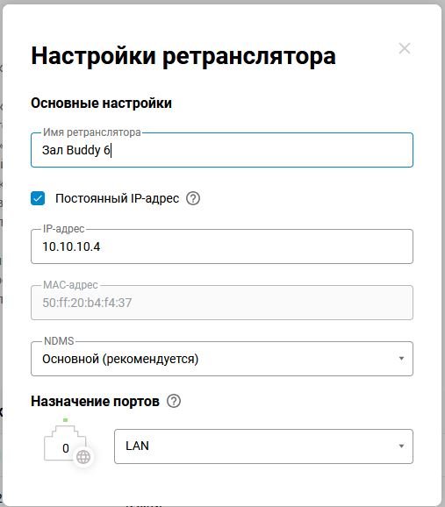Open the NDMS Основной (рекомендуется) dropdown
The image size is (445, 507).
(222, 359)
